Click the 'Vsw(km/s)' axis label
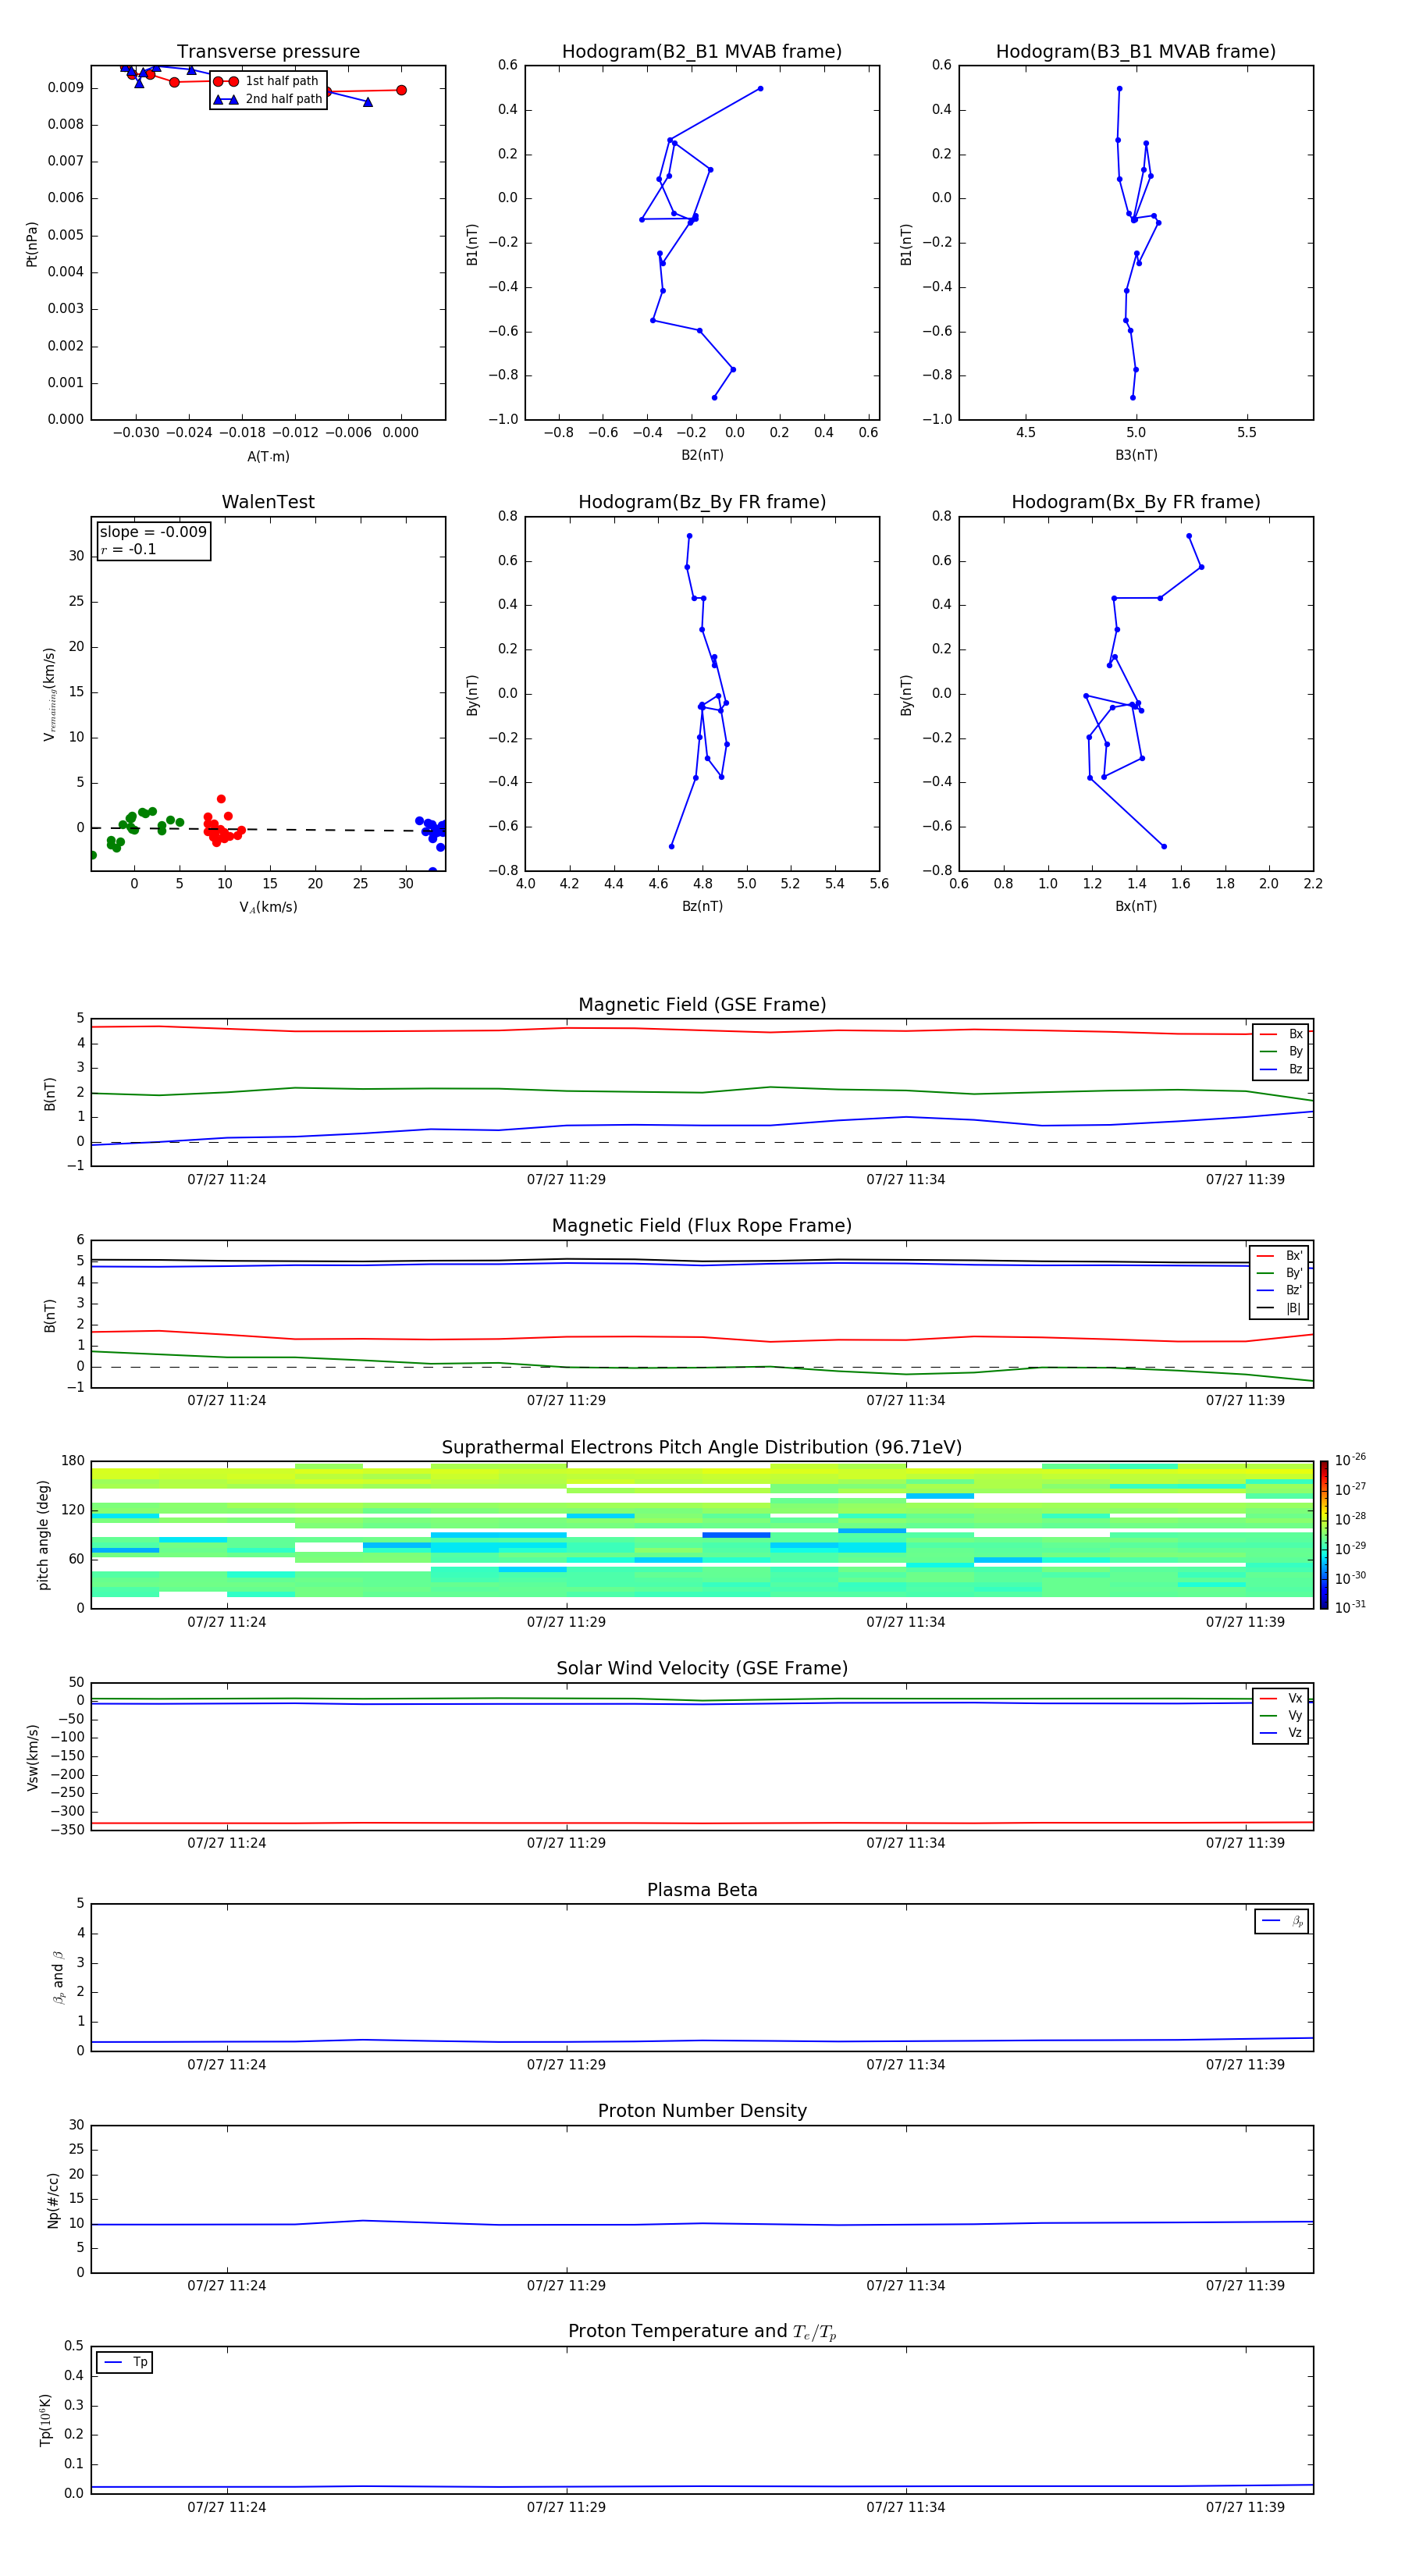Screen dimensions: 1405x2576 coord(33,1757)
